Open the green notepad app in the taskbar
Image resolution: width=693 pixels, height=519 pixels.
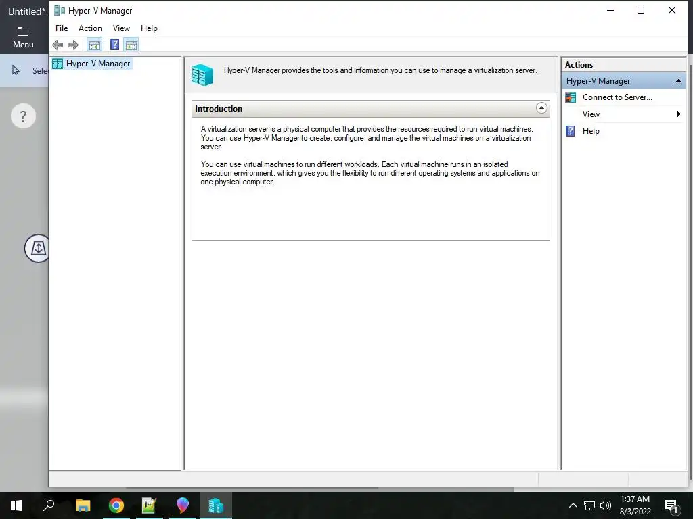[x=149, y=505]
